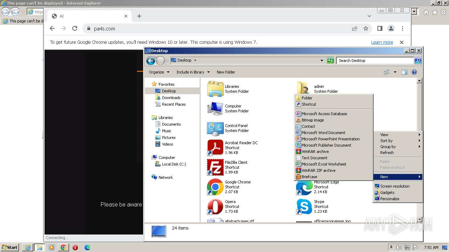This screenshot has height=252, width=449.
Task: Click Explorer back navigation button
Action: click(x=151, y=61)
